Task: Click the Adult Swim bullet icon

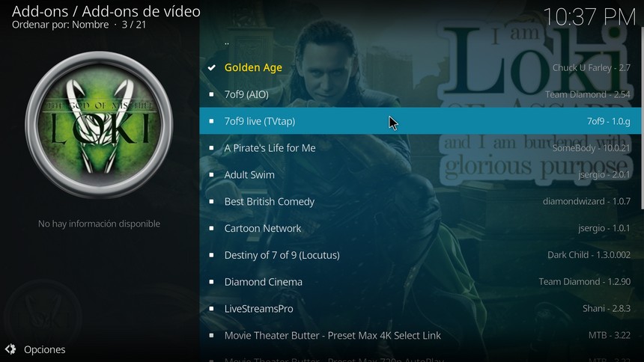Action: click(211, 174)
